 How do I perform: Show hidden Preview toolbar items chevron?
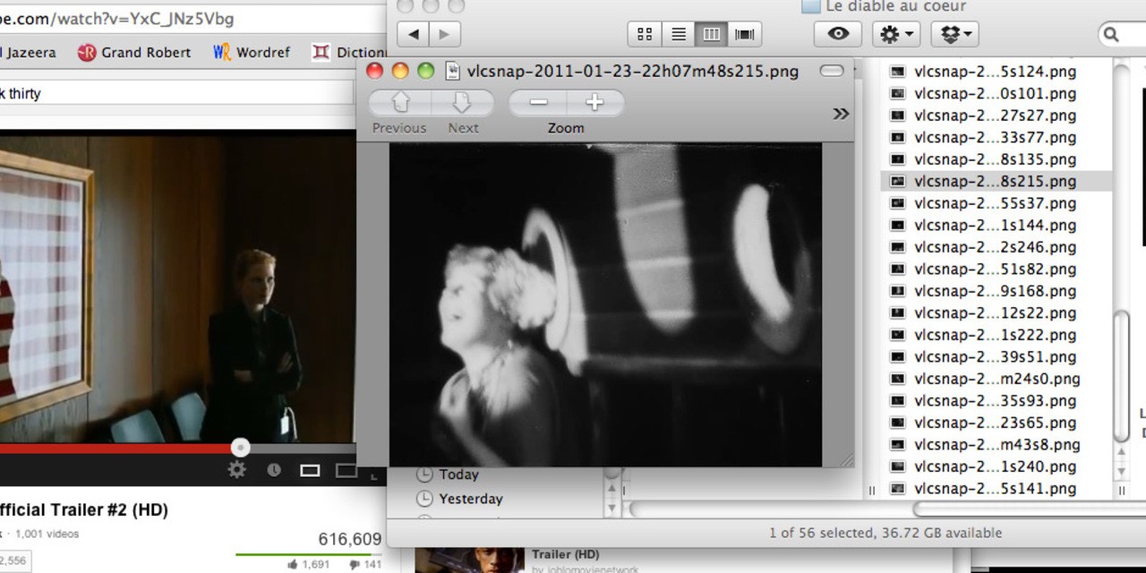tap(841, 114)
